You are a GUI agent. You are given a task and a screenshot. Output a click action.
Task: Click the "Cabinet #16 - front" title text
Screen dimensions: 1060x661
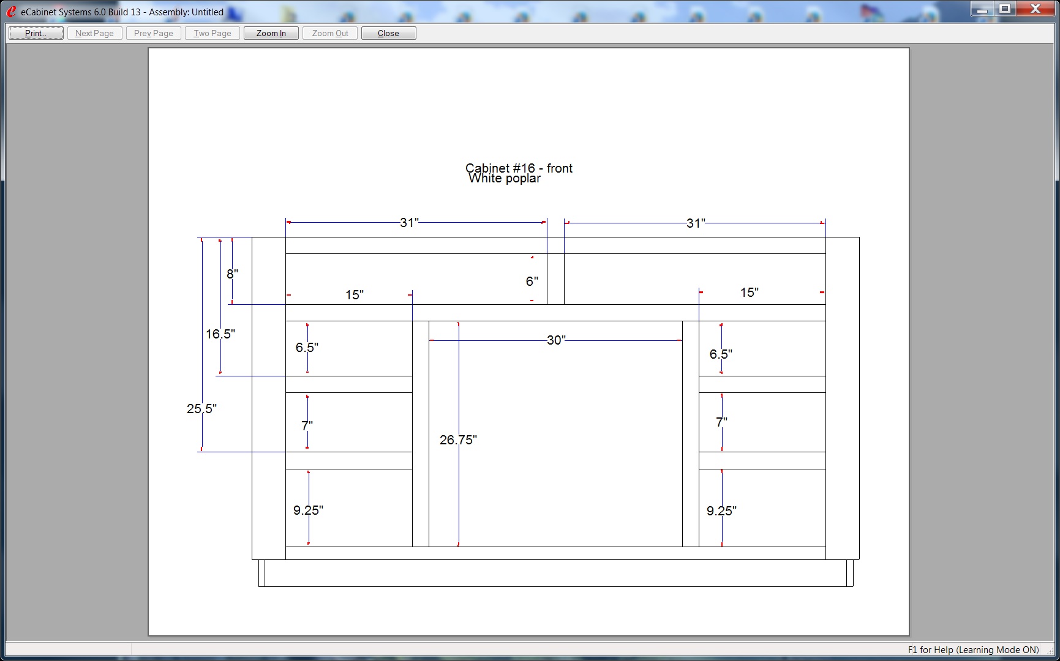coord(519,168)
